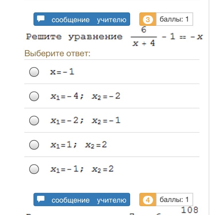Click the answer text "x₁=-4; x₂=-2"
Image resolution: width=215 pixels, height=215 pixels.
85,96
